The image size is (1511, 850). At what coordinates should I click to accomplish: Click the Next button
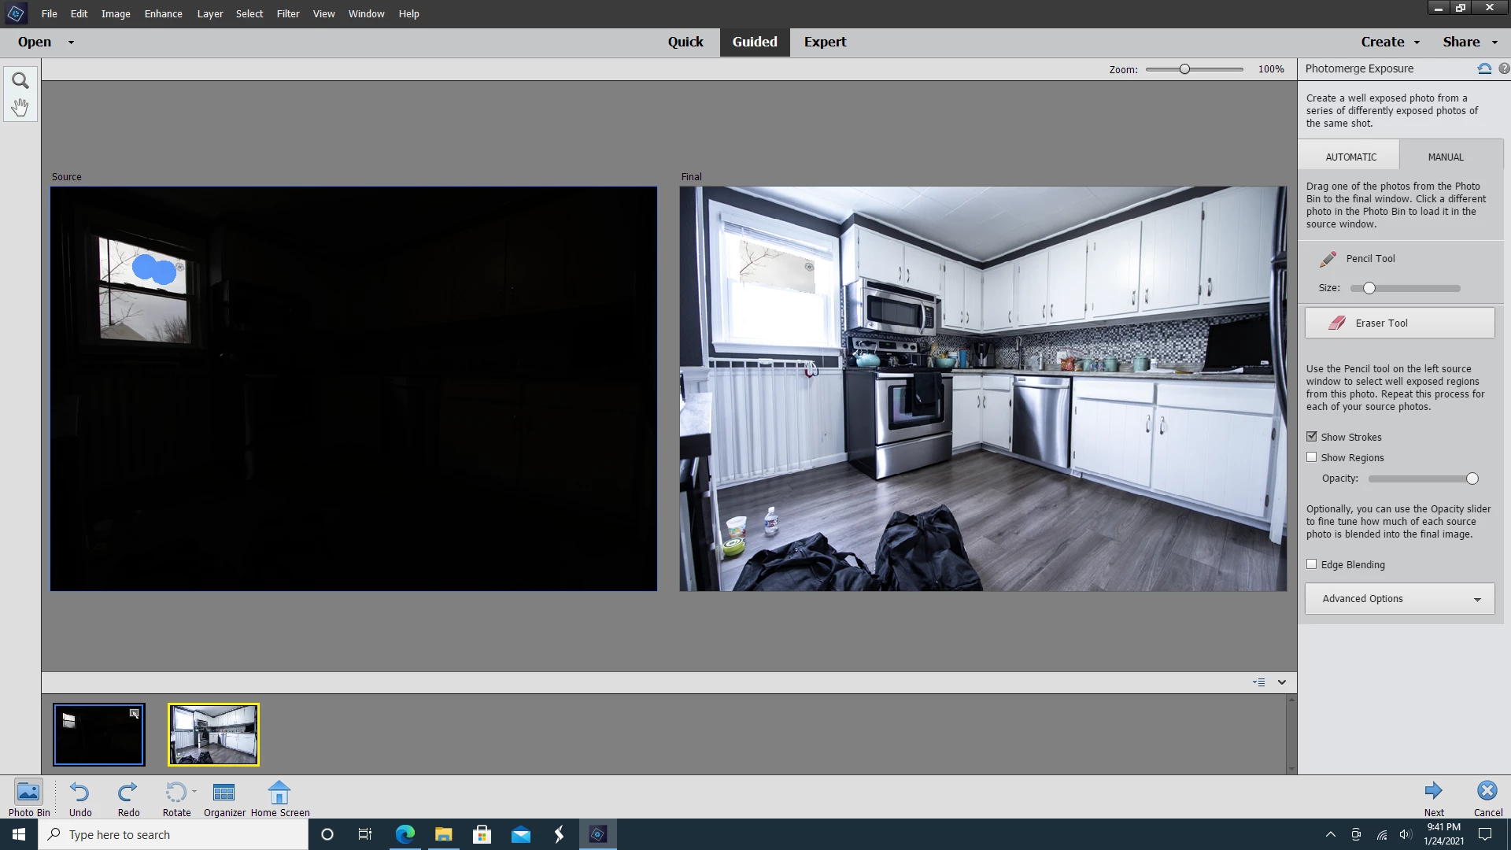(1434, 792)
